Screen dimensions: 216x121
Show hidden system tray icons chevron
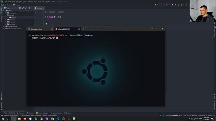pyautogui.click(x=189, y=119)
